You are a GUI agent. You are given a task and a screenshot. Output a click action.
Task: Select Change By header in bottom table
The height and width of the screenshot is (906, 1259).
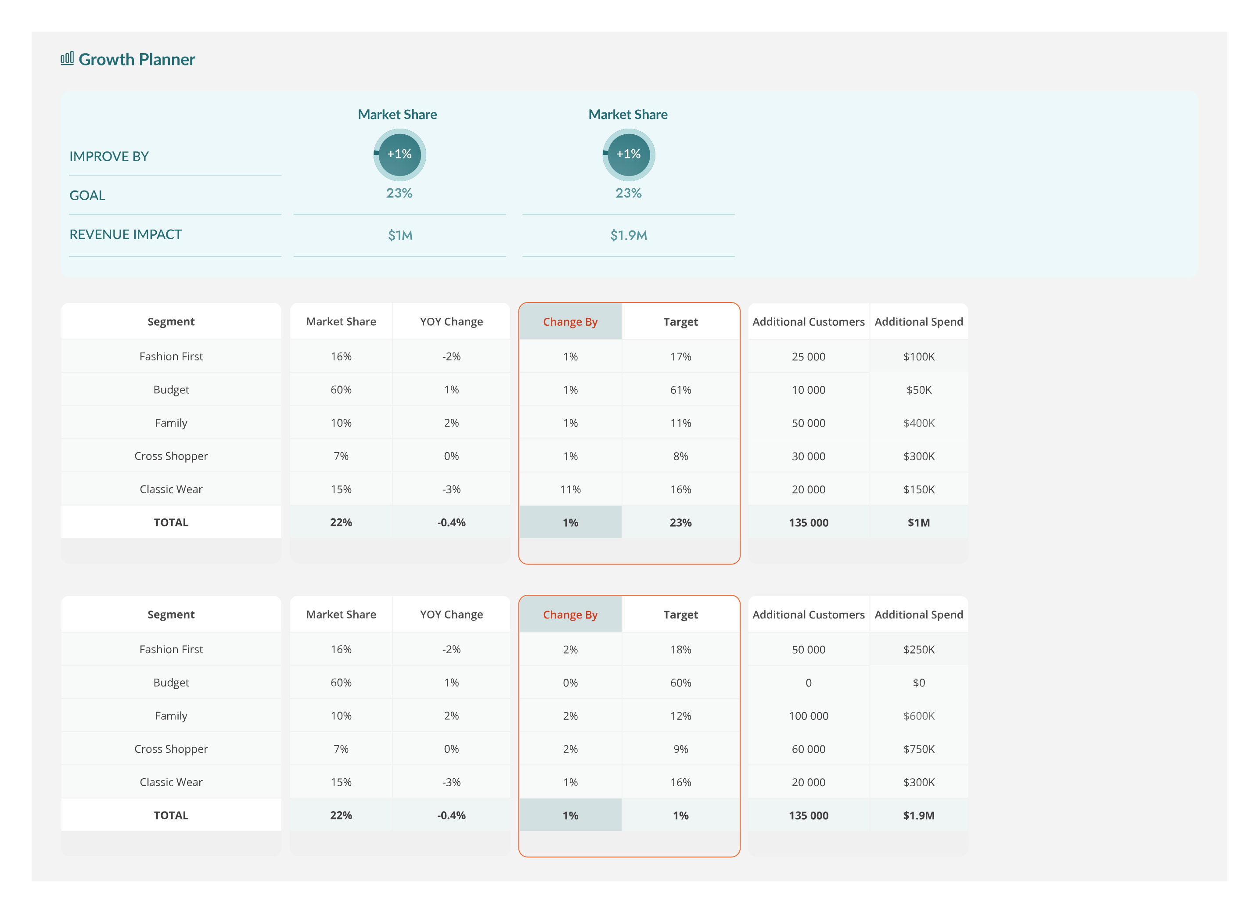tap(570, 615)
